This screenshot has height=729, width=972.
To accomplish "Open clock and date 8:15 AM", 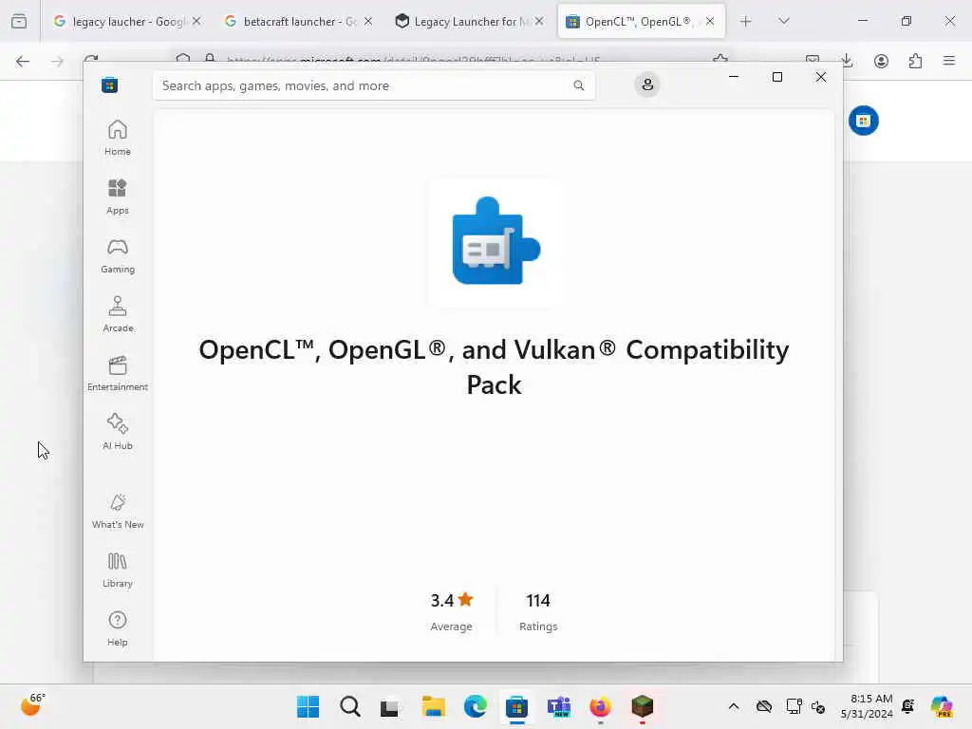I will coord(866,706).
